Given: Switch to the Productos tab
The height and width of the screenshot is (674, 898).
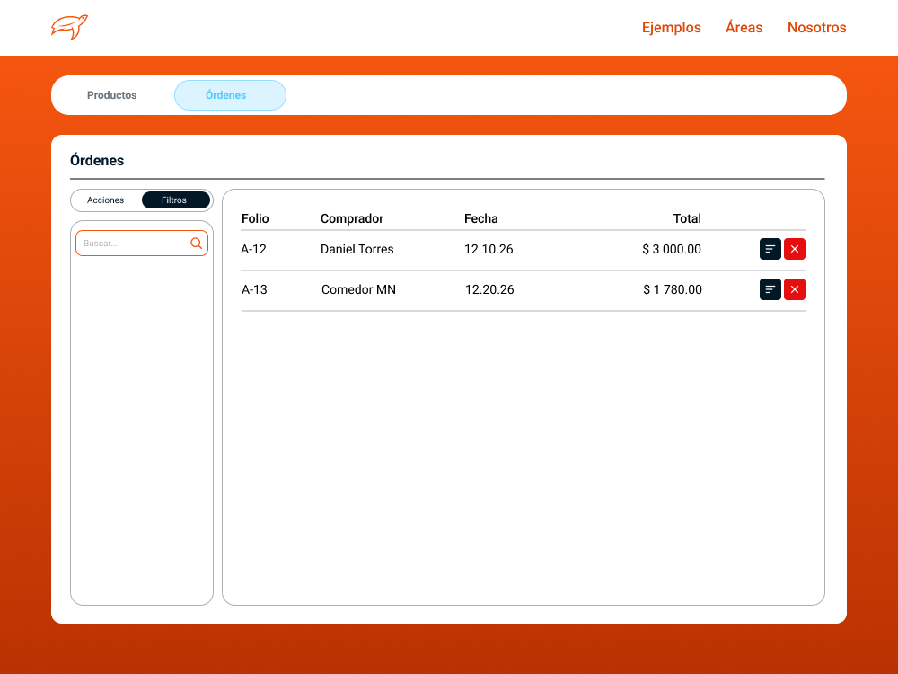Looking at the screenshot, I should 111,95.
